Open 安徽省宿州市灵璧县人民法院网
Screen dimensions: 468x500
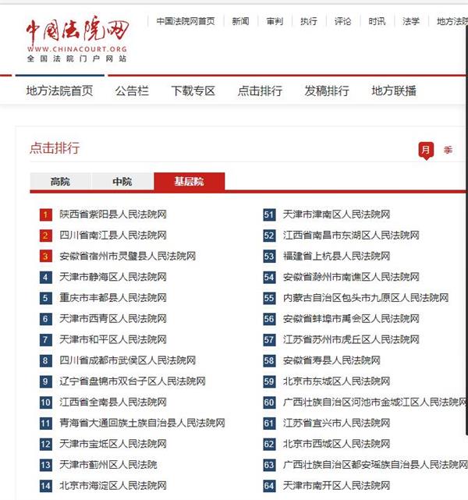tap(127, 256)
